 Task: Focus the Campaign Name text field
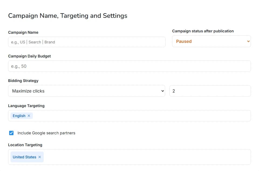pyautogui.click(x=87, y=42)
